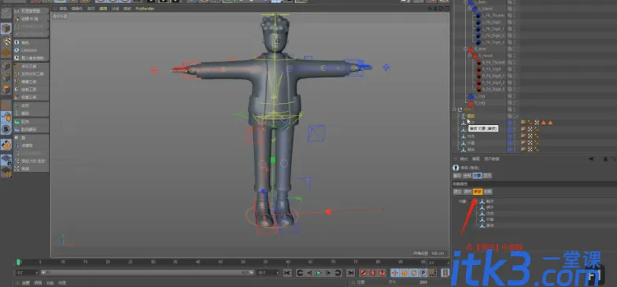
Task: Click the green Play button
Action: click(x=319, y=272)
